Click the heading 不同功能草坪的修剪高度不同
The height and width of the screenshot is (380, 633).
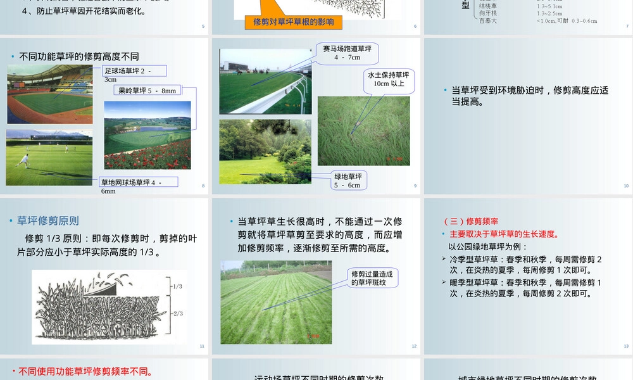click(x=78, y=56)
